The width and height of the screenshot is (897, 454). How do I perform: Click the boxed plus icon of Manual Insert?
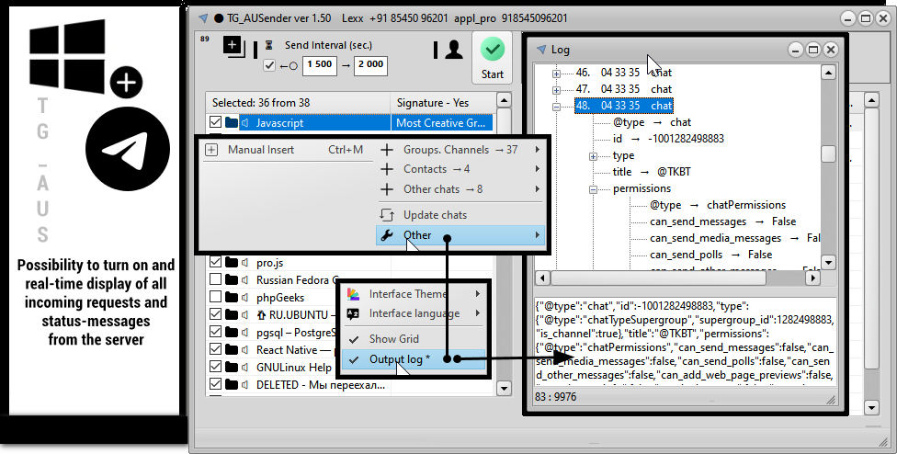[211, 150]
